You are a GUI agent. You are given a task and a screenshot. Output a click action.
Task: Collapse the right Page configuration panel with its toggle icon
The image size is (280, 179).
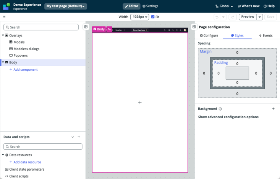coord(194,27)
